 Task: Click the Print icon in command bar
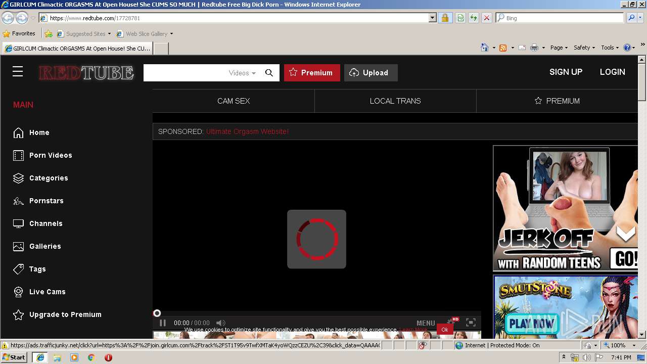(x=534, y=48)
